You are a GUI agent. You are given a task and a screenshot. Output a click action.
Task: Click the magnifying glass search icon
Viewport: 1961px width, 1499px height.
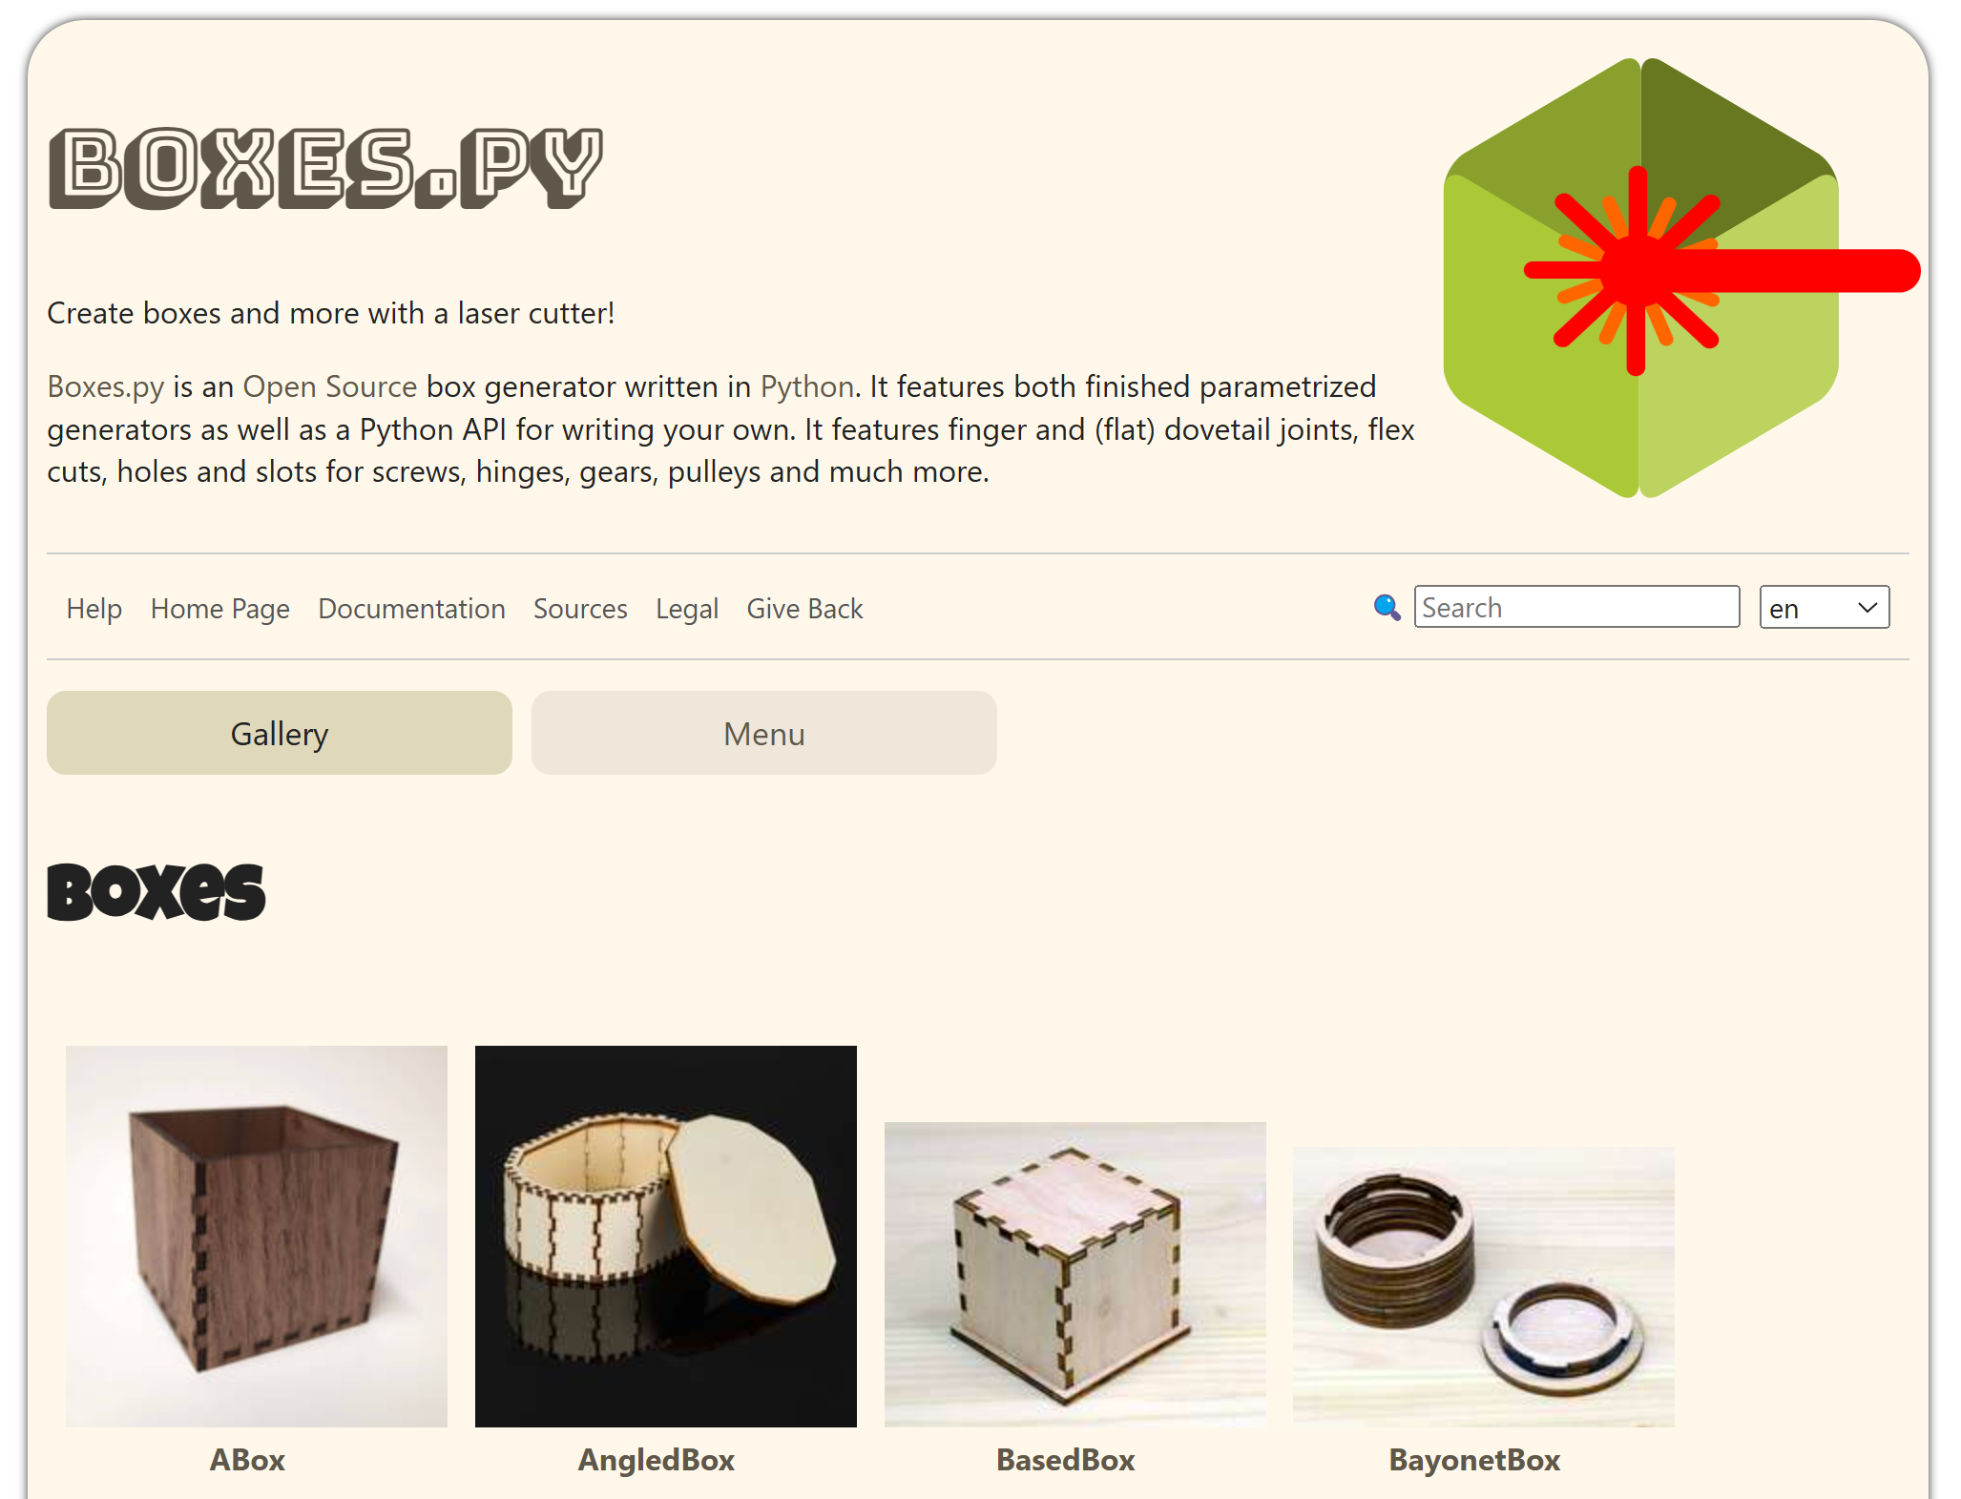tap(1387, 607)
